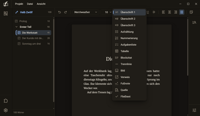This screenshot has height=116, width=200.
Task: Click the checkmark icon beside Fließtext
Action: click(116, 96)
